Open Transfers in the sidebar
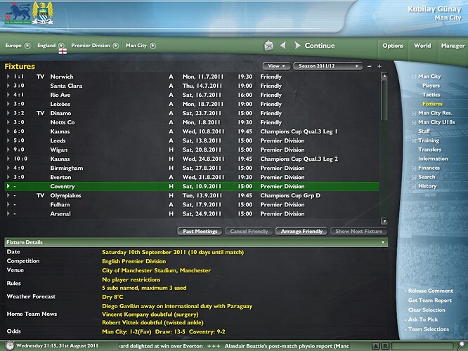The height and width of the screenshot is (351, 468). click(429, 150)
